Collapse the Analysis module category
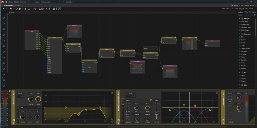 pos(239,19)
